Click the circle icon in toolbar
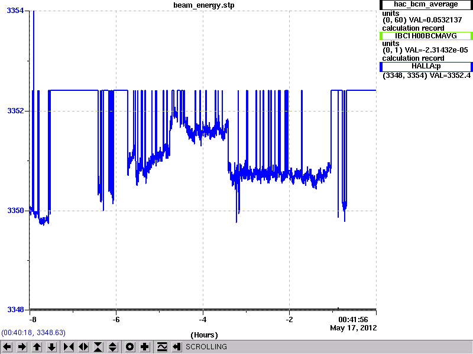Viewport: 473px width, 354px height. coord(130,347)
